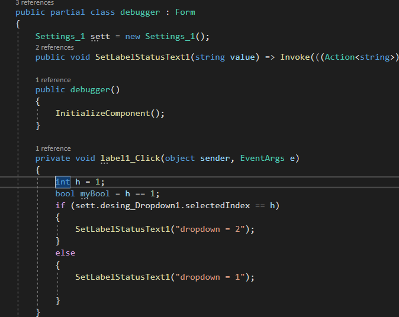Click the "bool" keyword
399x317 pixels.
click(65, 194)
